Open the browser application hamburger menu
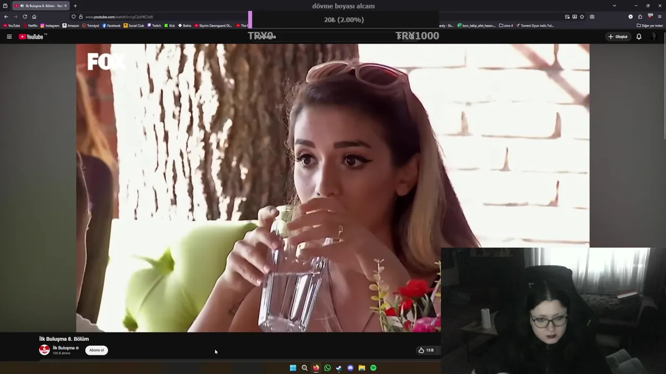666x374 pixels. pyautogui.click(x=659, y=17)
